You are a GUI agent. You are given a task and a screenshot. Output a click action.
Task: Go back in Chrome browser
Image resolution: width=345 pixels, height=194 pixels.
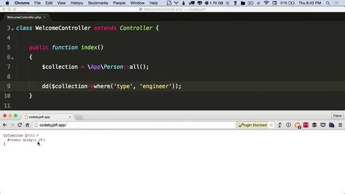click(x=5, y=125)
